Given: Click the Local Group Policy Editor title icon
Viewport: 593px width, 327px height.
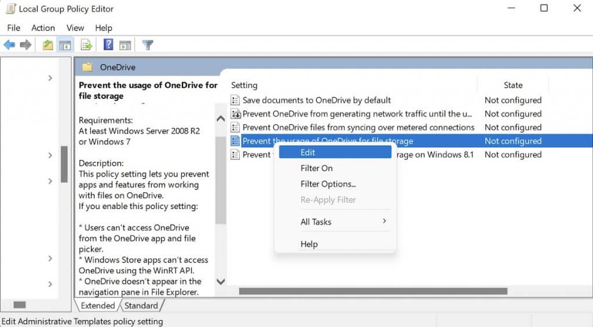Looking at the screenshot, I should [10, 9].
